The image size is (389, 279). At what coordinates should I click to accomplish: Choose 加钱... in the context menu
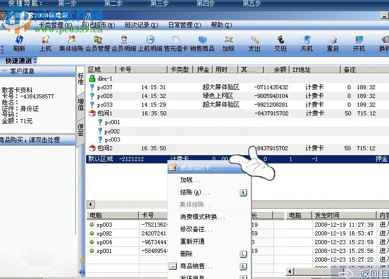click(209, 180)
